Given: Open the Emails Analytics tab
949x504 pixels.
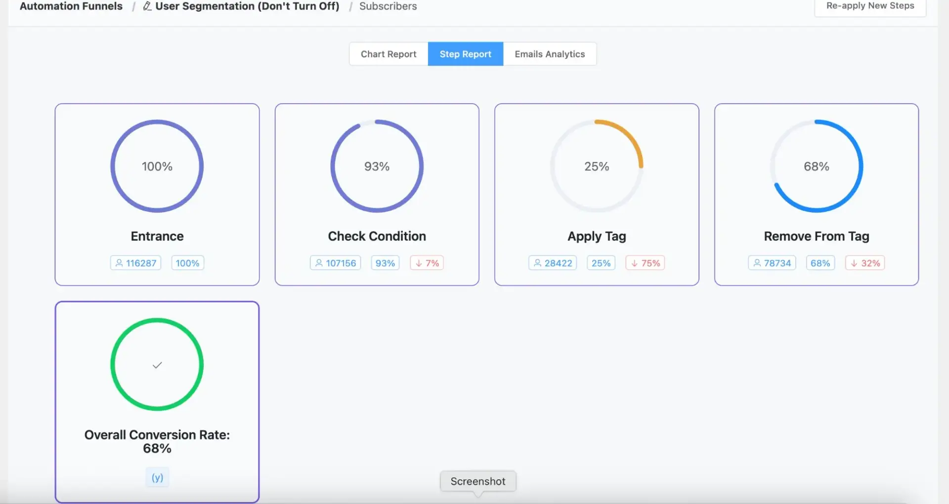Looking at the screenshot, I should click(x=549, y=54).
